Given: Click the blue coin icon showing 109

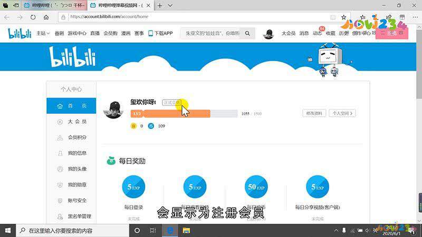Looking at the screenshot, I should pos(151,126).
